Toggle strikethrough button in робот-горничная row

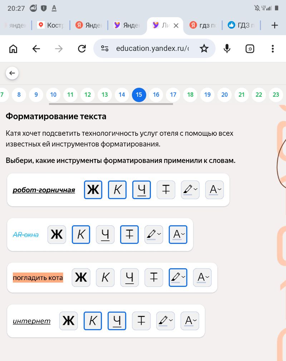166,190
